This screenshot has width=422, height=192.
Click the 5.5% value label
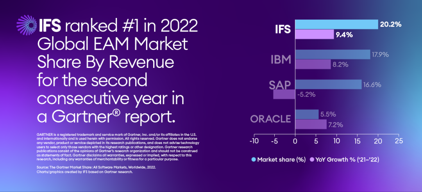328,115
